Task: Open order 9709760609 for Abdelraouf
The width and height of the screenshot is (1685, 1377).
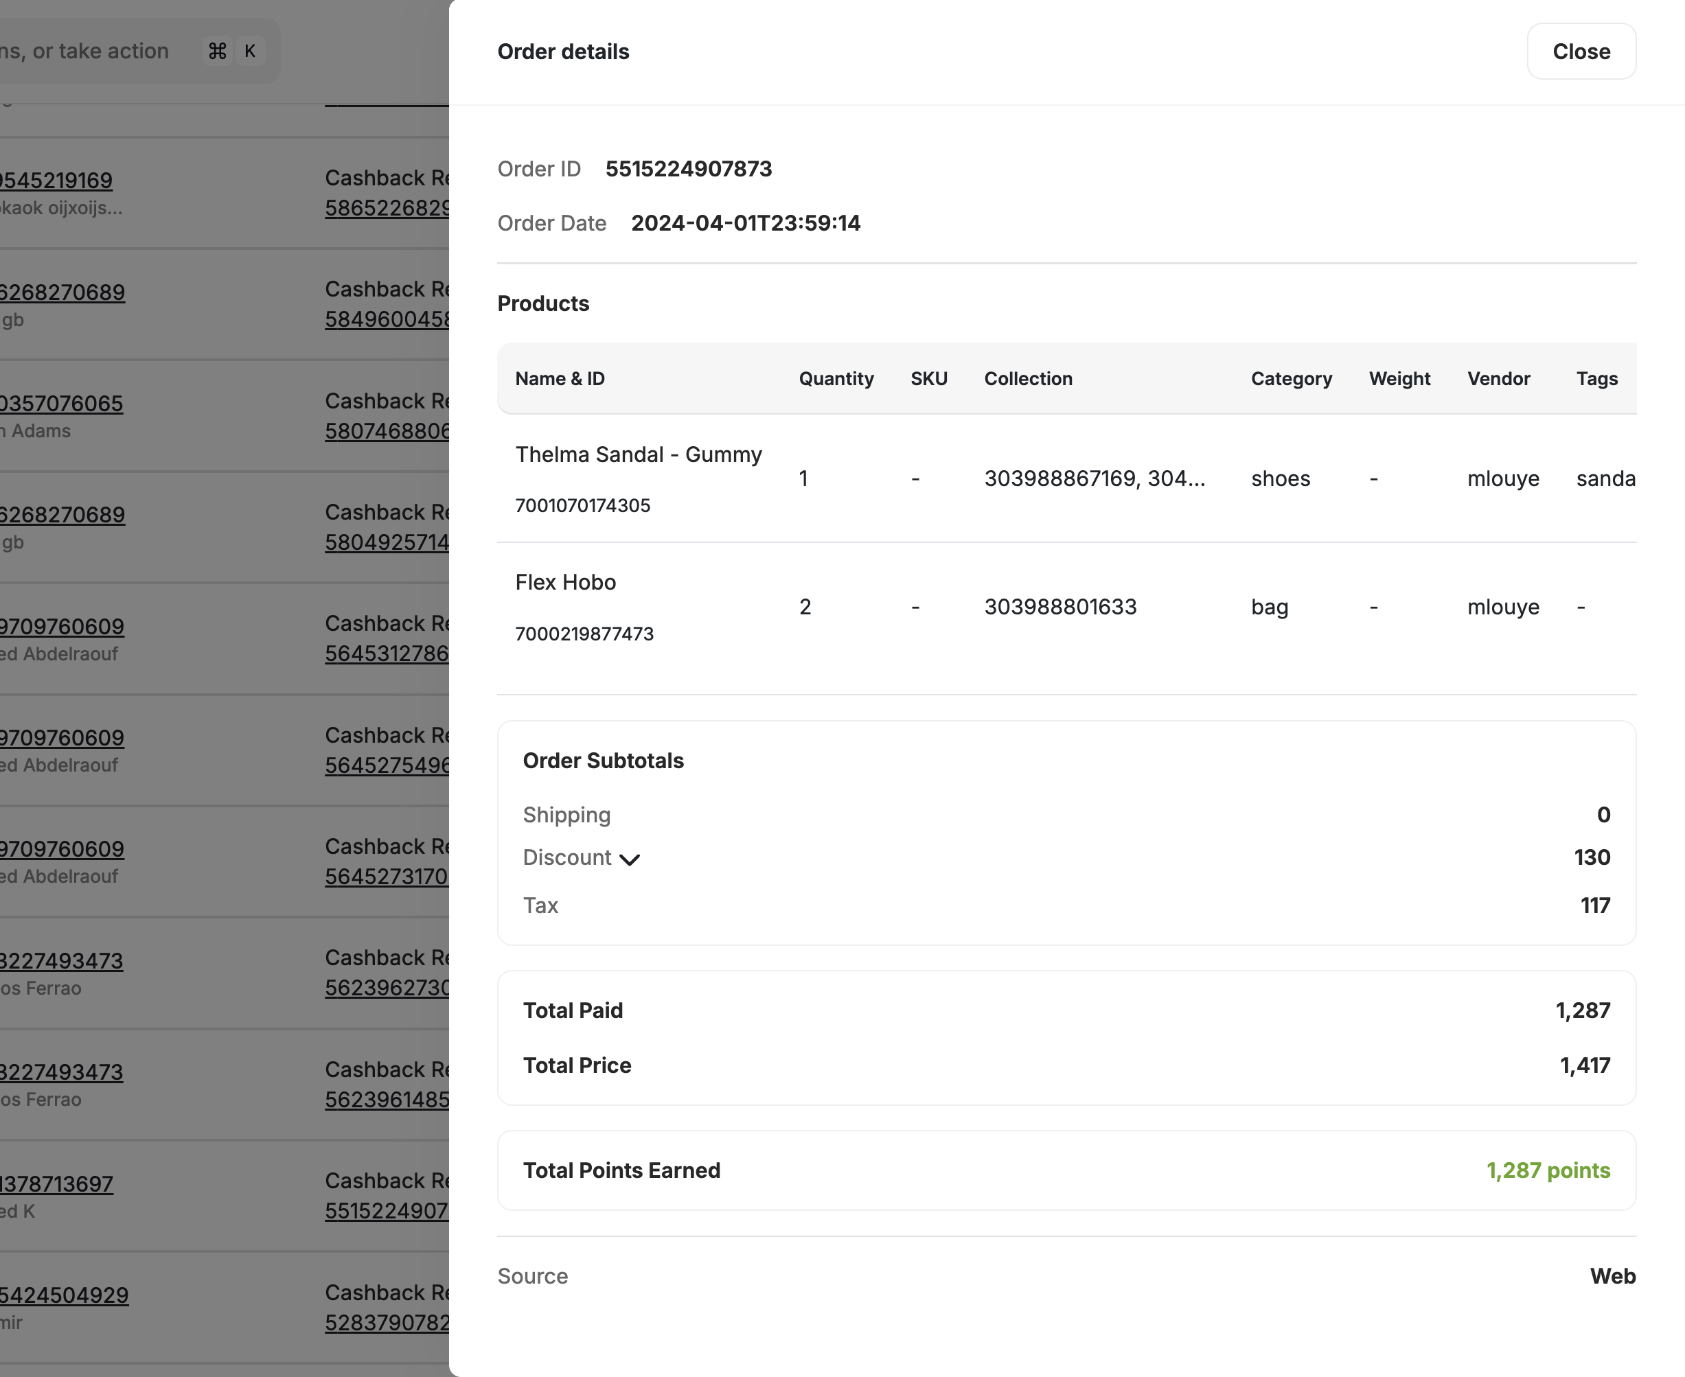Action: coord(62,626)
